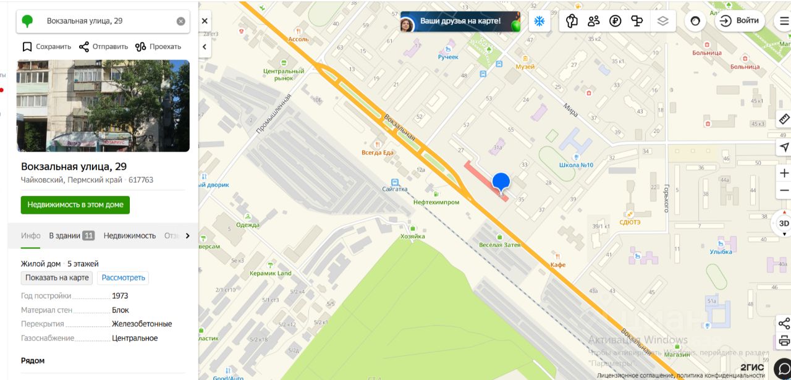Collapse the side panel with chevron
Image resolution: width=791 pixels, height=380 pixels.
205,46
